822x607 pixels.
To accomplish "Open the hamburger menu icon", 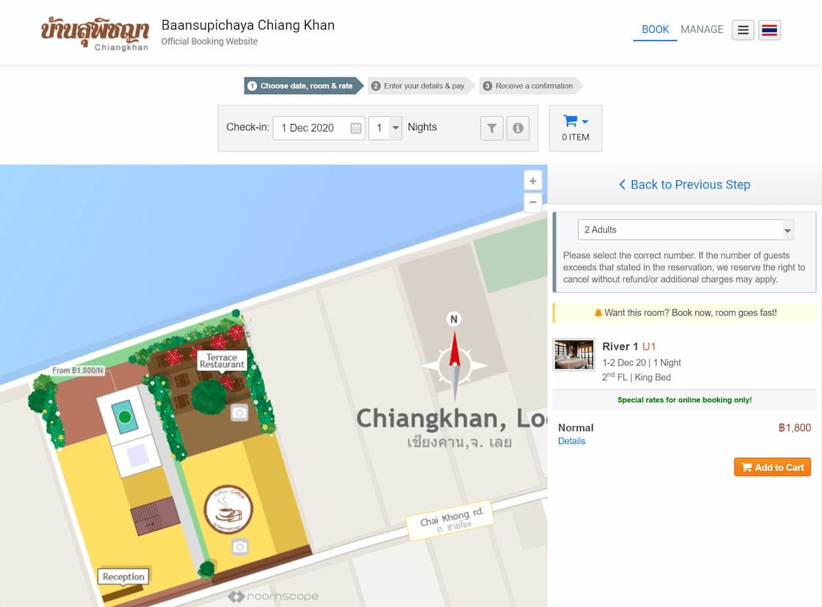I will coord(743,30).
